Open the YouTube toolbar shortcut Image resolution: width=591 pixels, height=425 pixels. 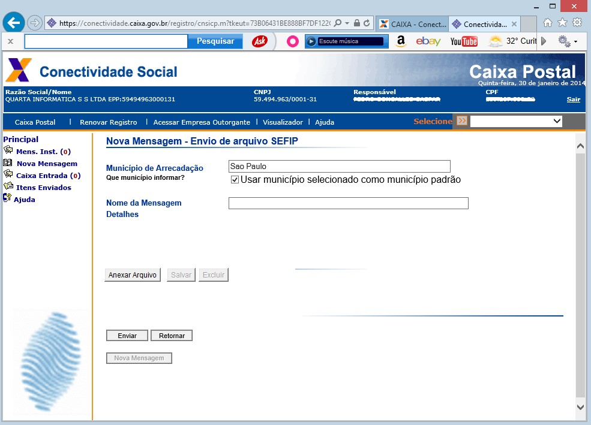pos(464,41)
